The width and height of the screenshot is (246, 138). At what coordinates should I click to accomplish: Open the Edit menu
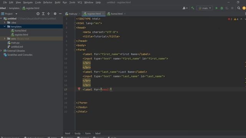11,2
